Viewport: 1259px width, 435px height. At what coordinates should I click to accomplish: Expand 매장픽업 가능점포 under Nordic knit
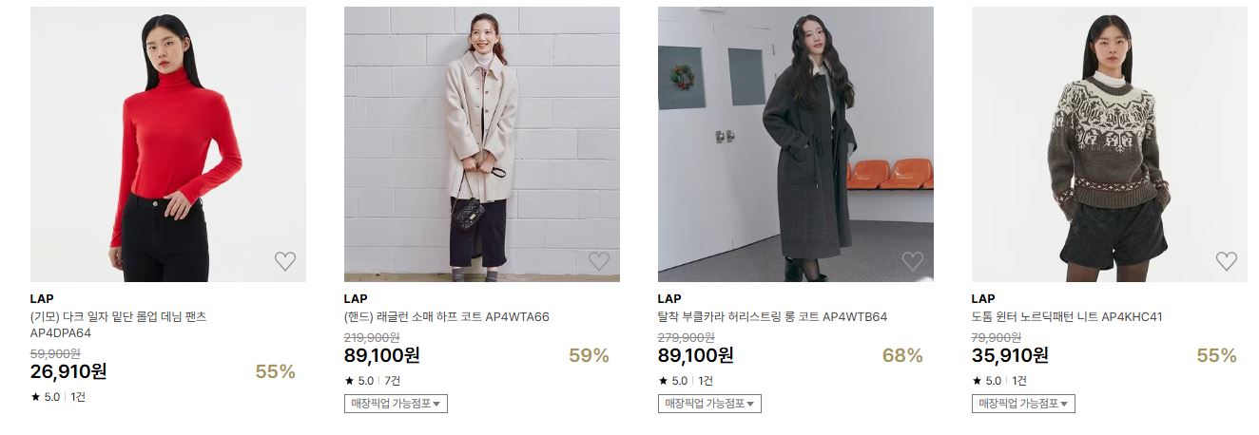[1023, 404]
